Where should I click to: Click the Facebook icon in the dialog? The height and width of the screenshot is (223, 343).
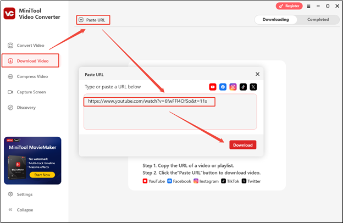(x=223, y=87)
